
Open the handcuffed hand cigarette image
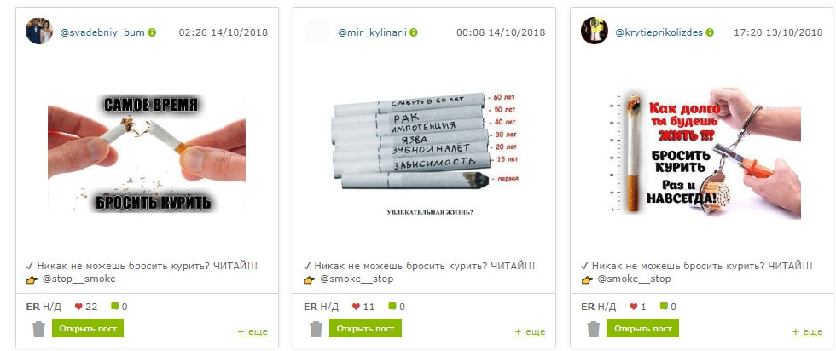coord(705,153)
